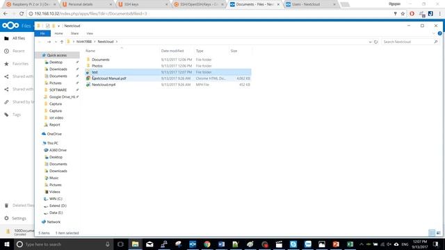The height and width of the screenshot is (250, 445).
Task: Open Tags in Nextcloud sidebar
Action: pos(17,115)
